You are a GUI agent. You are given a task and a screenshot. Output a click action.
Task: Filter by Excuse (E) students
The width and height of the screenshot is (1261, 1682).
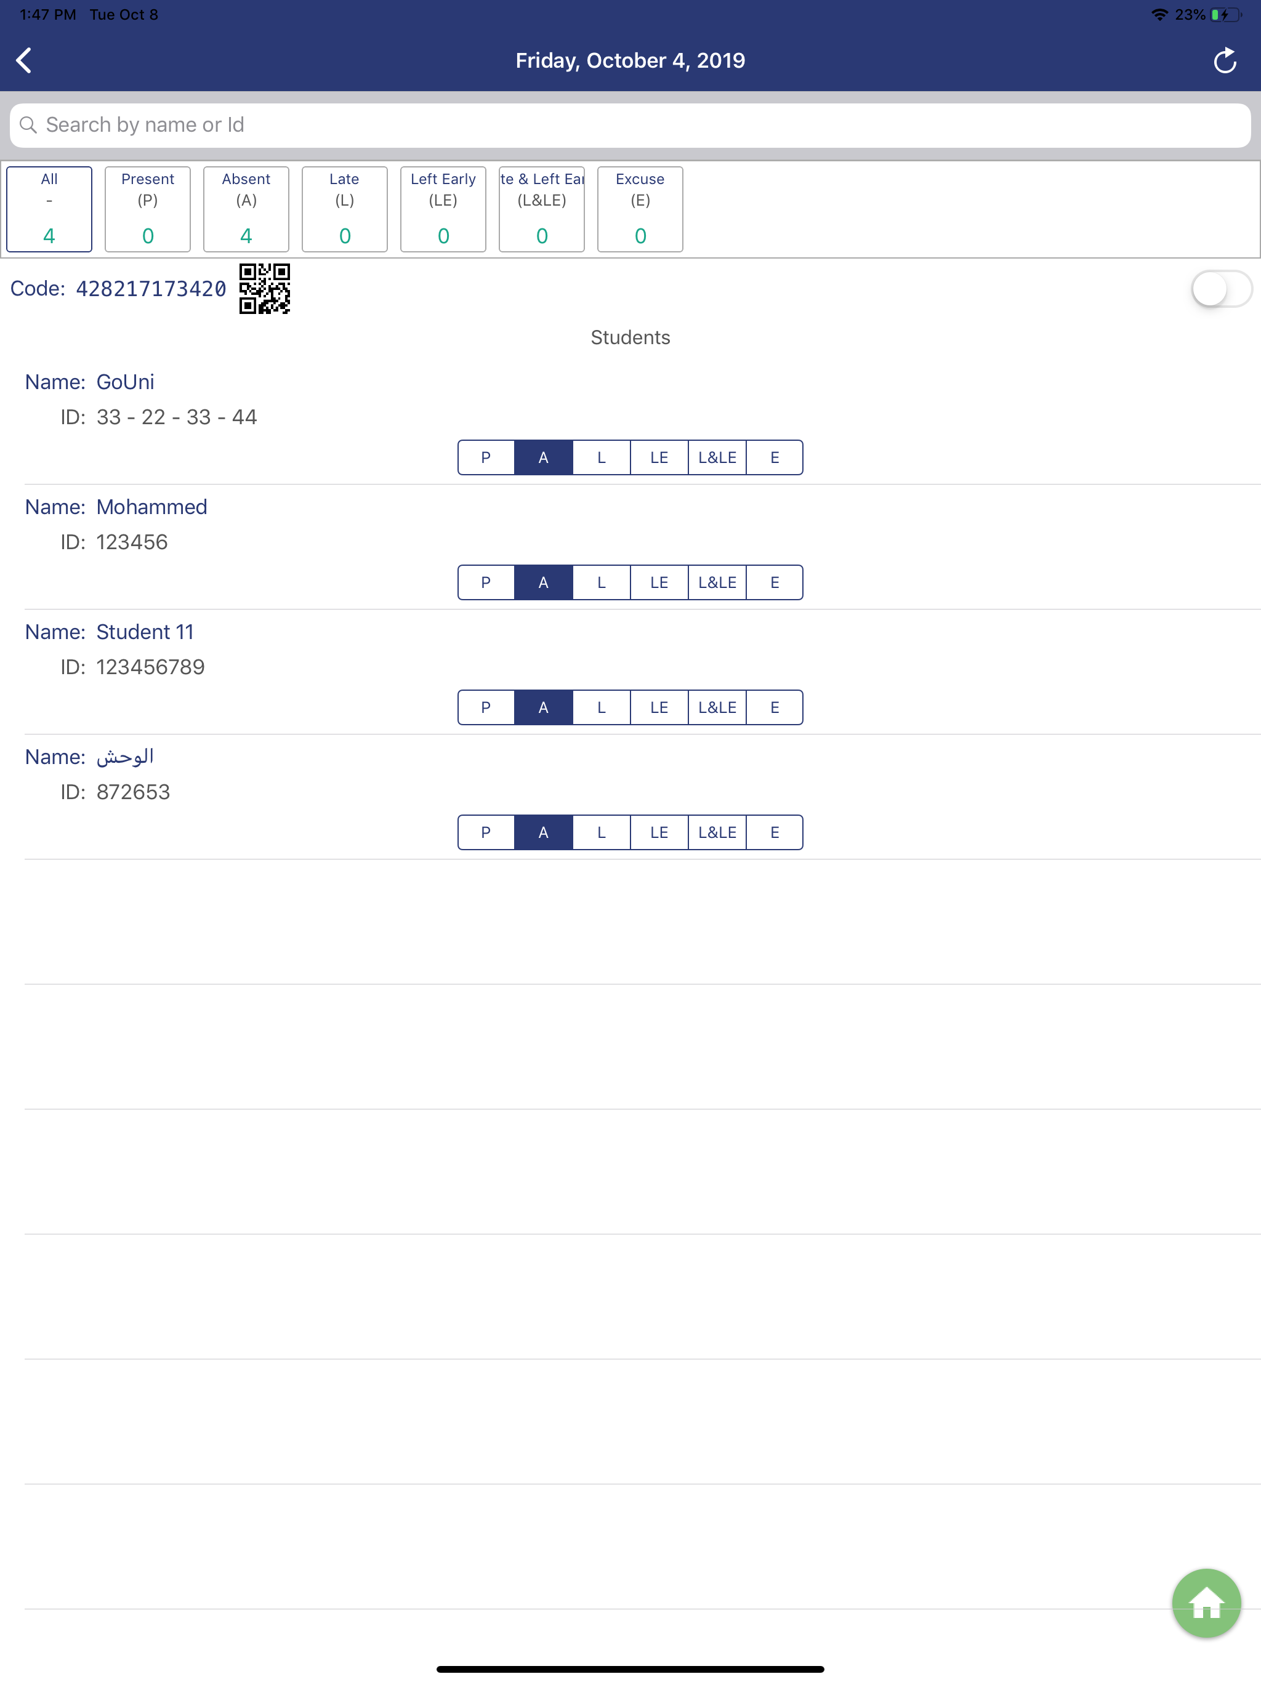pos(640,209)
